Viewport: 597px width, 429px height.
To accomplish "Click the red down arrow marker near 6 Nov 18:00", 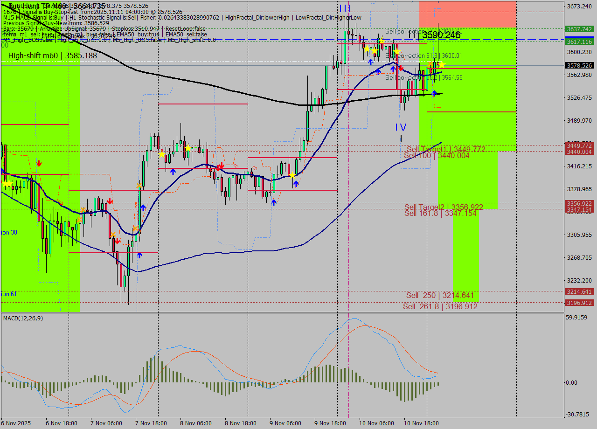I will 39,163.
